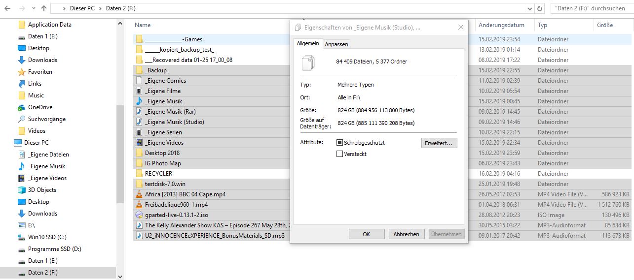Click Abbrechen in properties dialog
This screenshot has width=634, height=280.
point(407,234)
